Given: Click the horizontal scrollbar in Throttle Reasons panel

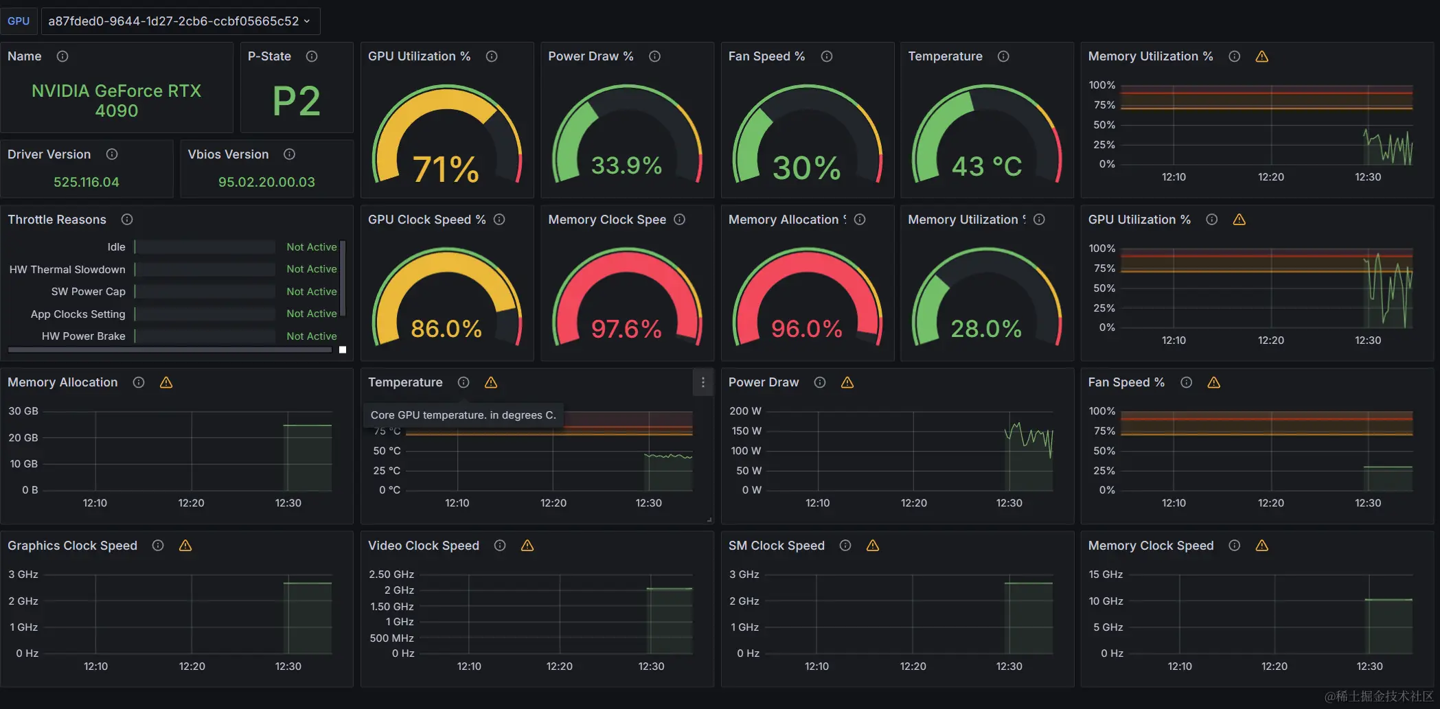Looking at the screenshot, I should coord(170,350).
